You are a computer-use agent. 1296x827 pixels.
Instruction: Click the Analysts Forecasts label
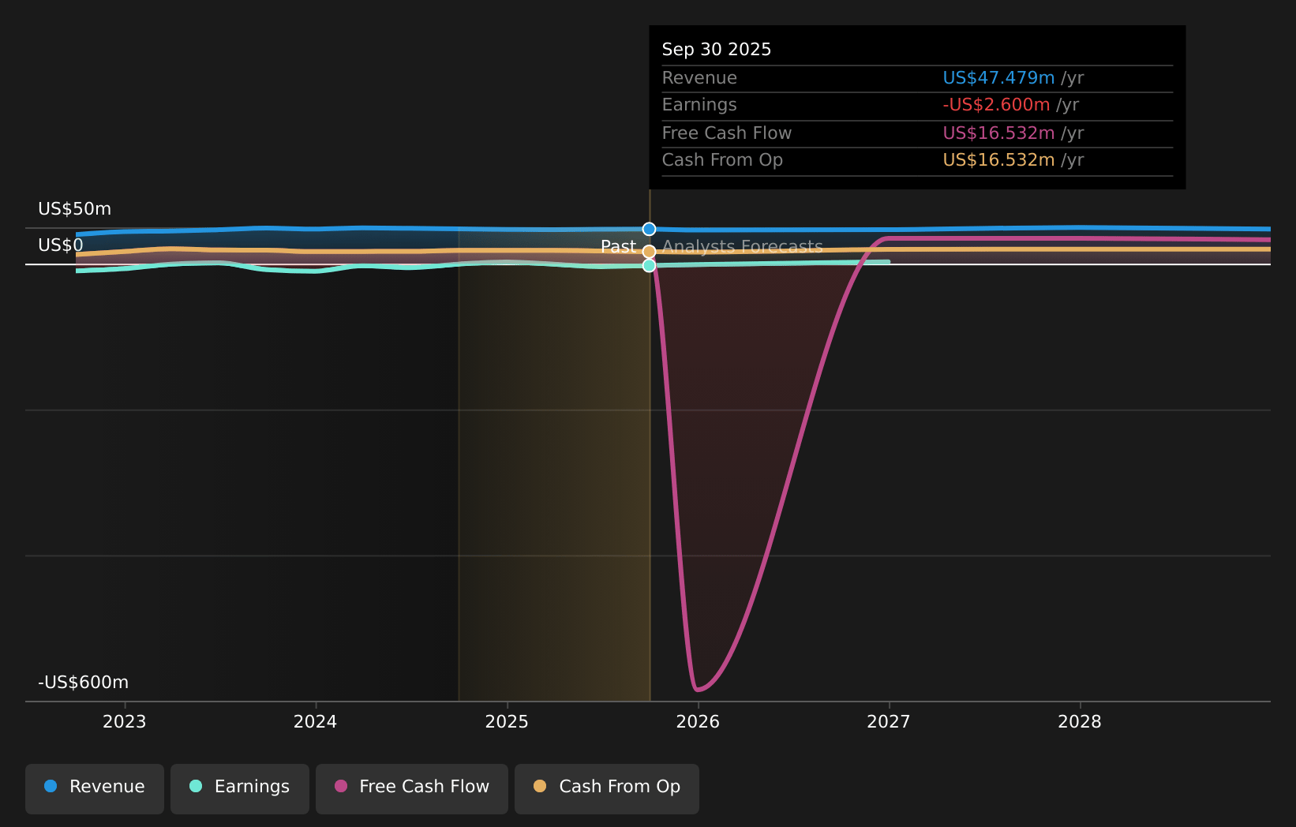coord(742,247)
